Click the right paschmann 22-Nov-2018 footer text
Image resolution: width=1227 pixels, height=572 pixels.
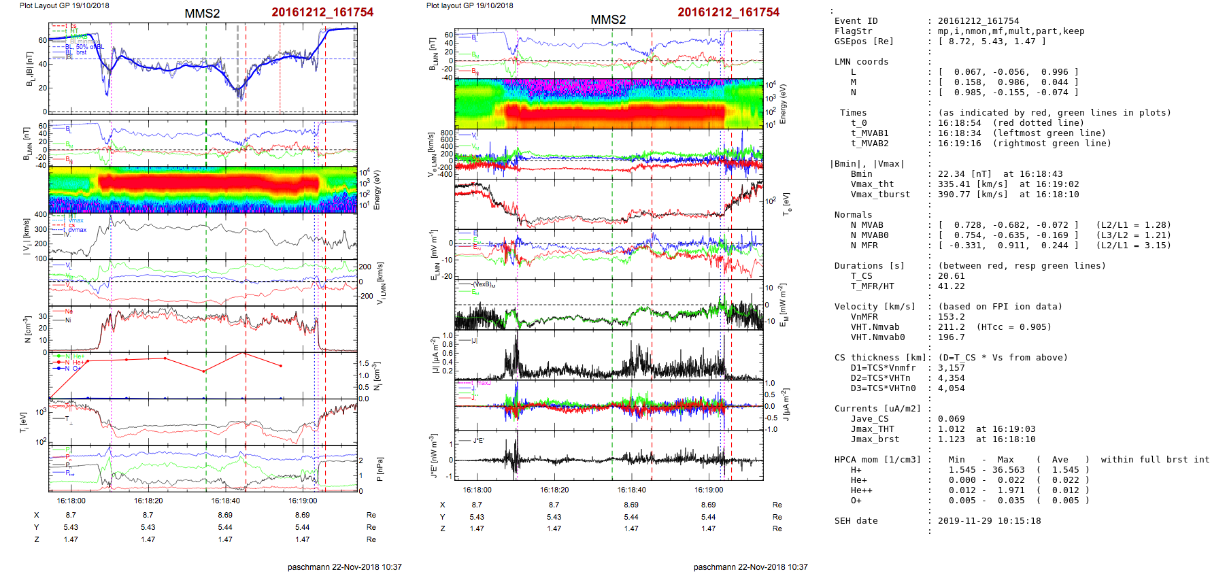pyautogui.click(x=751, y=567)
